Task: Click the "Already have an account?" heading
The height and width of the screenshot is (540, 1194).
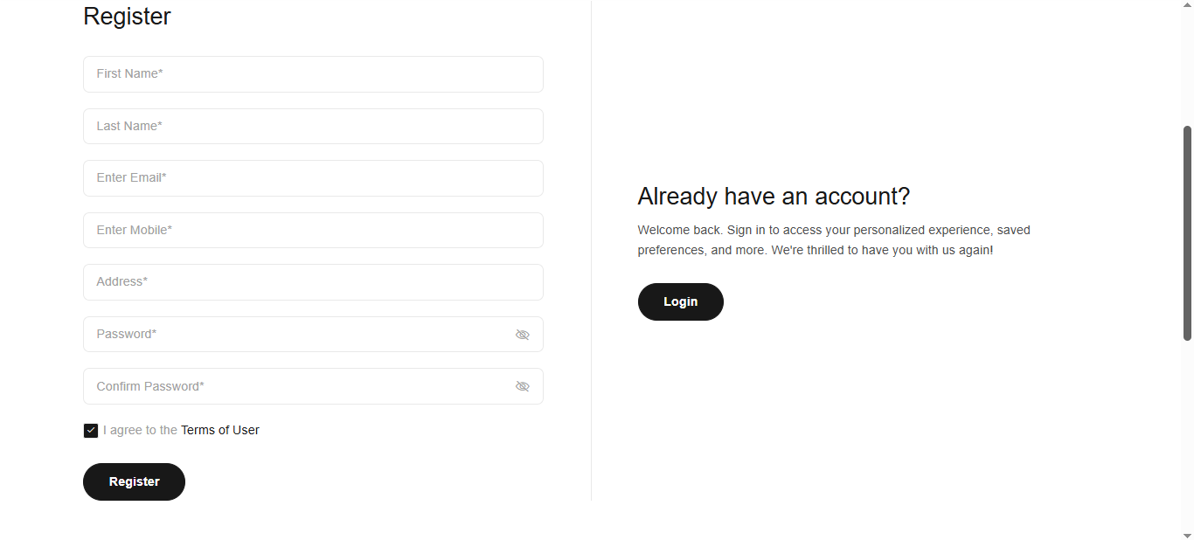Action: coord(774,196)
